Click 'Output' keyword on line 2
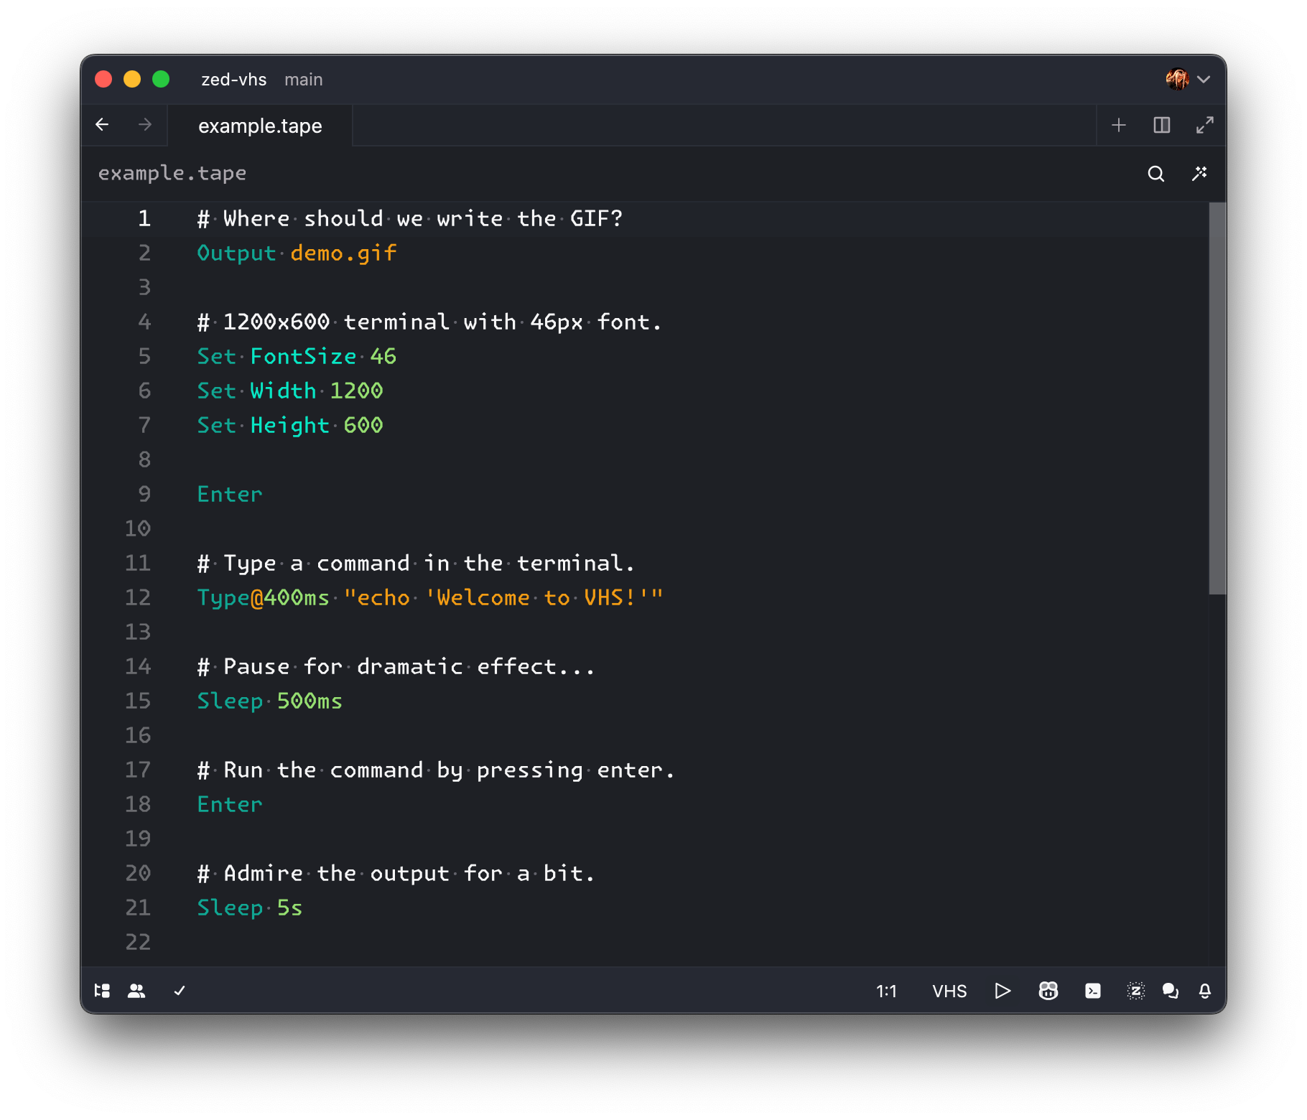The width and height of the screenshot is (1307, 1120). (236, 253)
